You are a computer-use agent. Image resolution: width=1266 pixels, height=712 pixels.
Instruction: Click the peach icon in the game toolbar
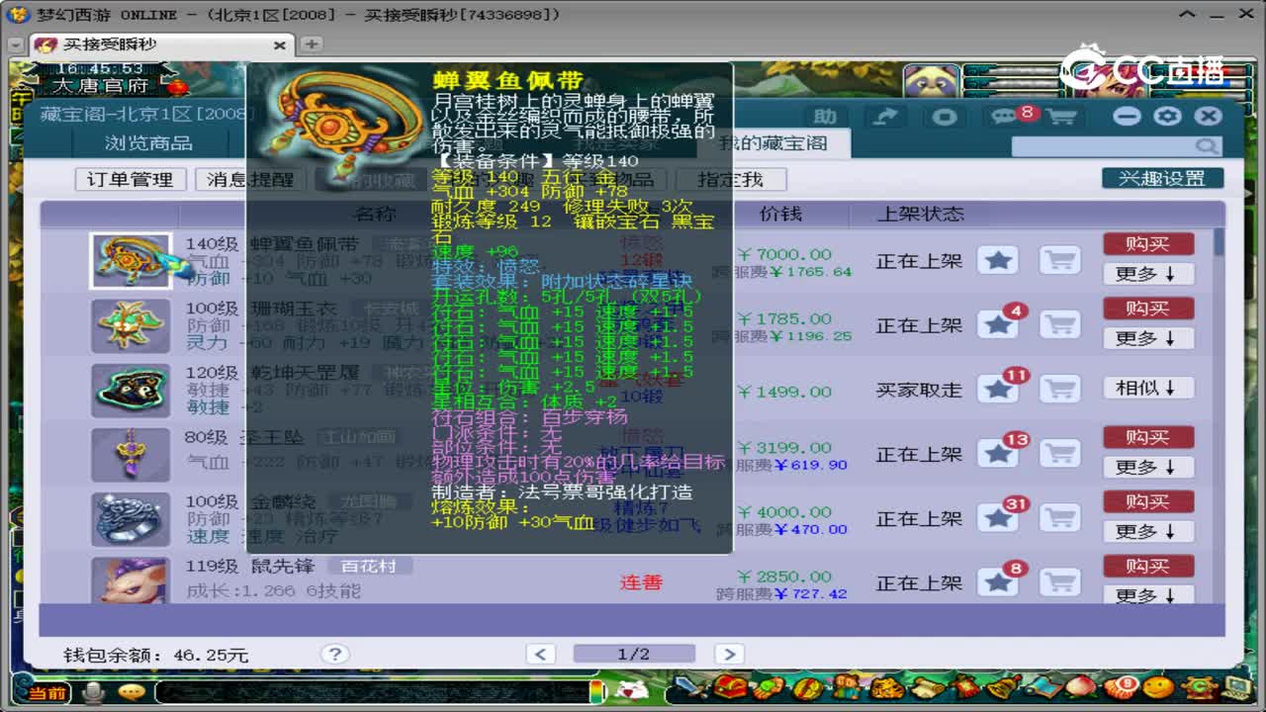click(1081, 687)
